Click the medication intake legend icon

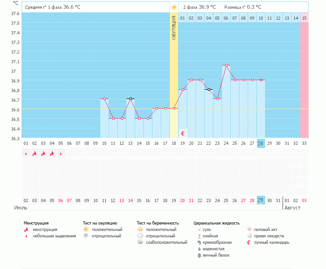[250, 236]
